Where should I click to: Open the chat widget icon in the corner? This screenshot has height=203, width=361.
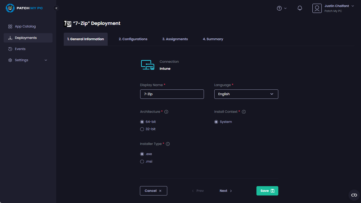point(354,195)
